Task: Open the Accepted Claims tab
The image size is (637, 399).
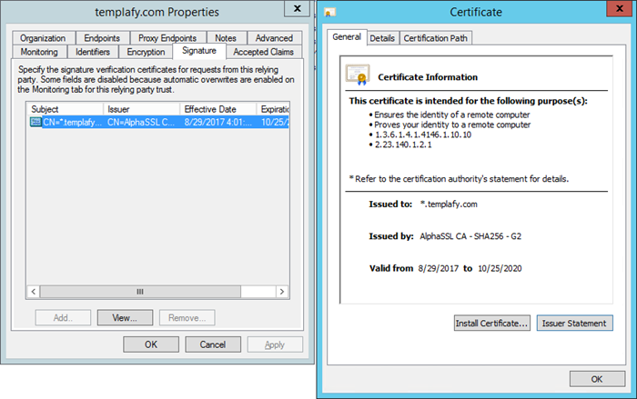Action: pyautogui.click(x=264, y=52)
